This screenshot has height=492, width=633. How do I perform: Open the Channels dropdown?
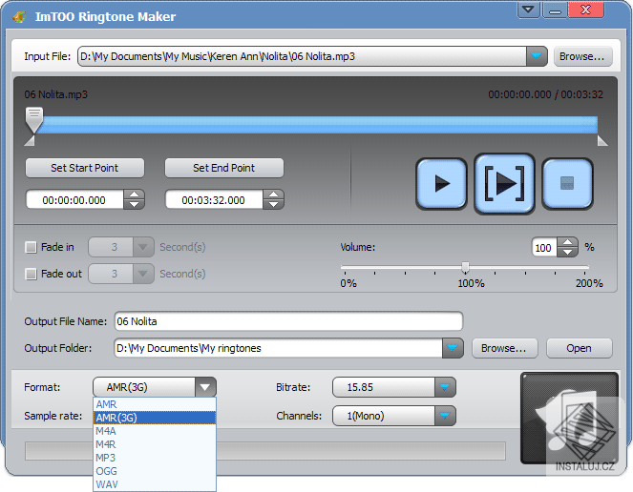tap(445, 416)
